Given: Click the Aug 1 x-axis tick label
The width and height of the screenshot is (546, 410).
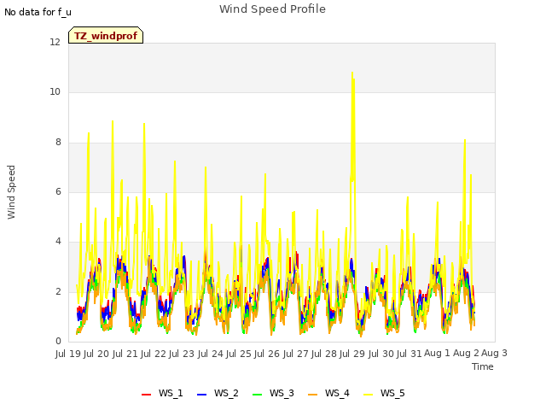Looking at the screenshot, I should click(x=437, y=354).
